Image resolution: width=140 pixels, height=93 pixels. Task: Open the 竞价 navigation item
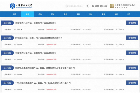(91, 14)
